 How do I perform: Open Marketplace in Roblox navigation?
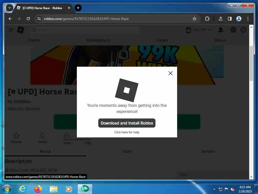pos(98,40)
